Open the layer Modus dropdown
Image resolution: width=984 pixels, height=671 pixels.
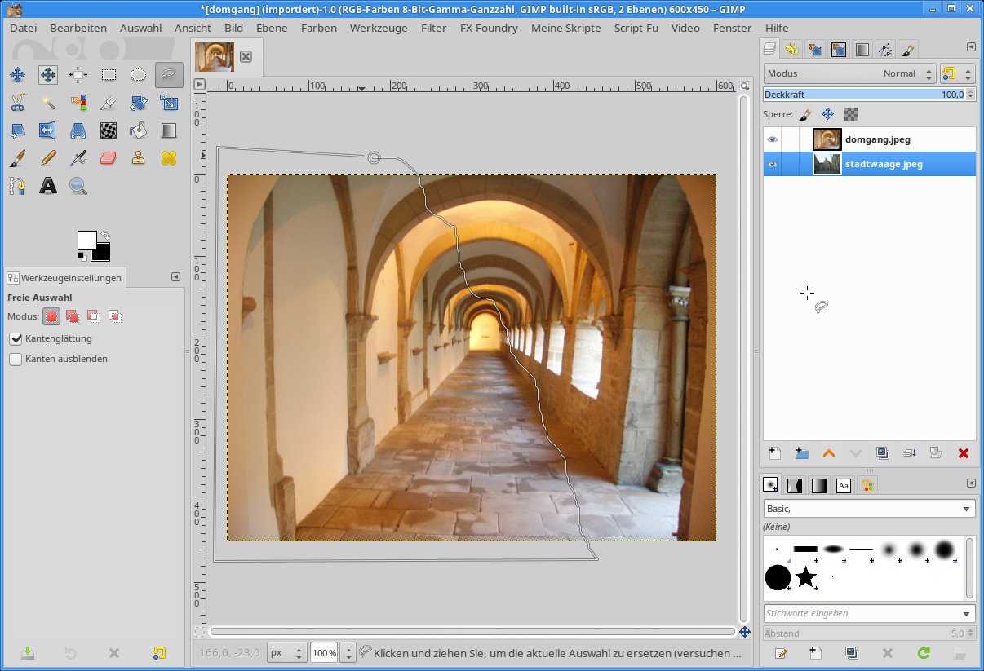coord(849,73)
